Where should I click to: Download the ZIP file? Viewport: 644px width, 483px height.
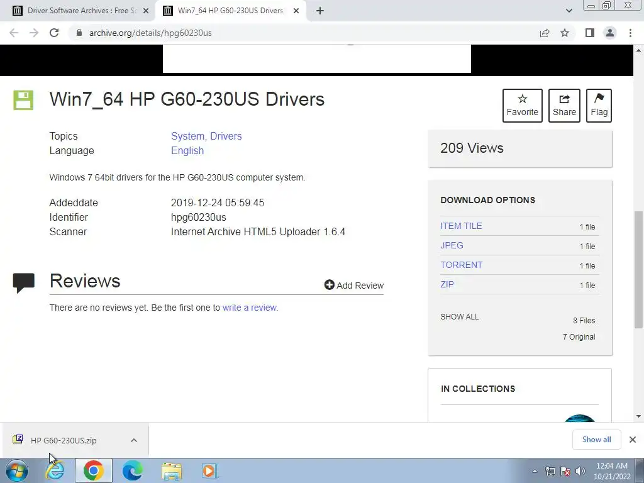[x=447, y=284]
